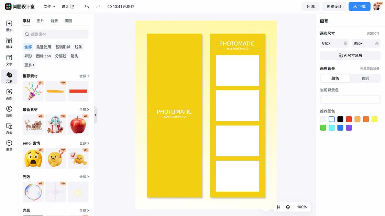385x216 pixels.
Task: Switch to the 背景 tab
Action: point(54,21)
